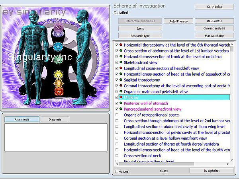
Task: Click inside the anamnesis text field
Action: tap(56, 137)
